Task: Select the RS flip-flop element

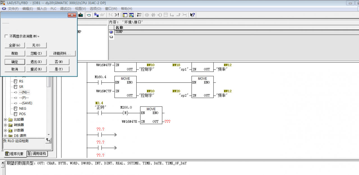Action: coord(21,81)
